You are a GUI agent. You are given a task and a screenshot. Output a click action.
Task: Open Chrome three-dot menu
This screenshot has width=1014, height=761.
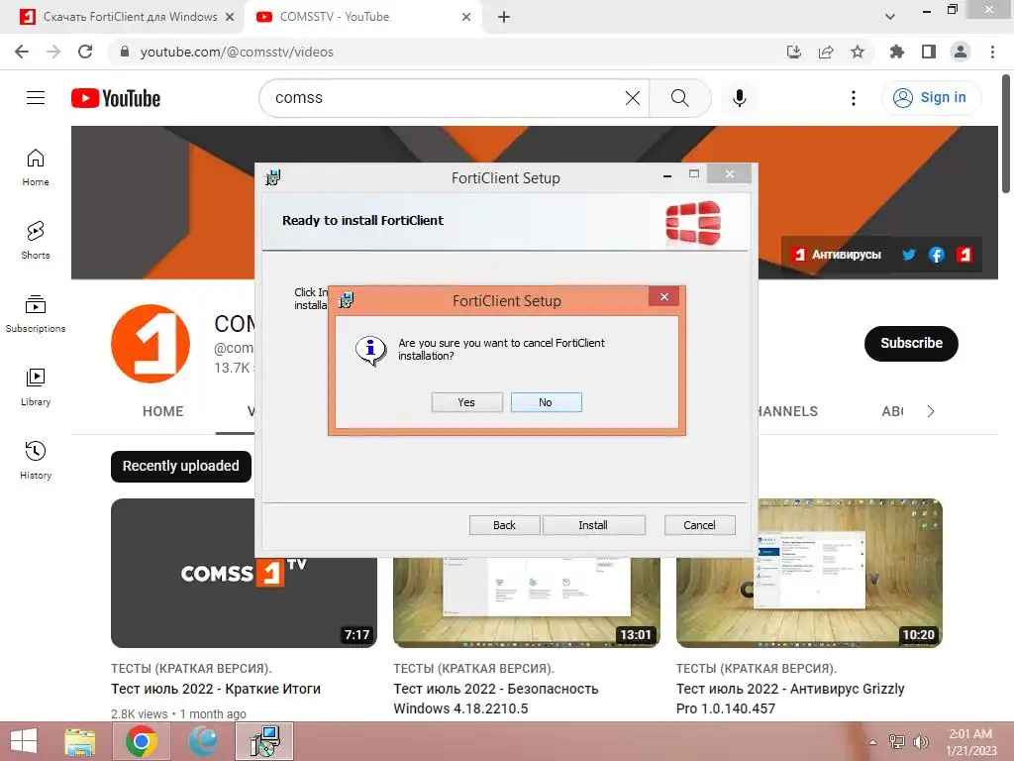click(x=992, y=52)
